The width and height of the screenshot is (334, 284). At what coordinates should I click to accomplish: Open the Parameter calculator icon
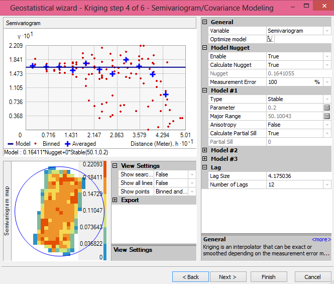[326, 108]
